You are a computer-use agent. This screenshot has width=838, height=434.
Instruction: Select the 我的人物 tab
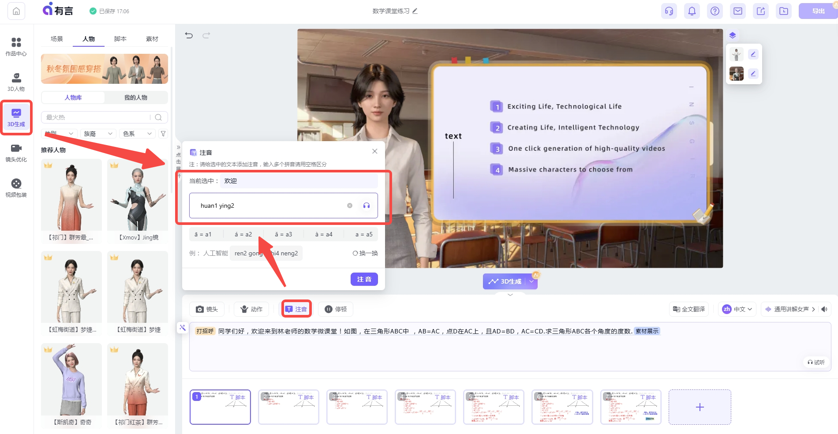[x=136, y=97]
